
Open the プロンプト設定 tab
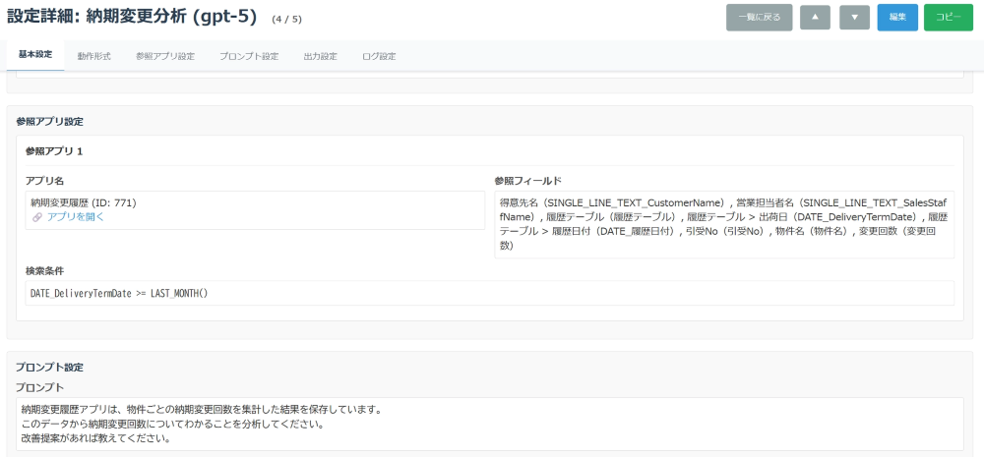(249, 56)
